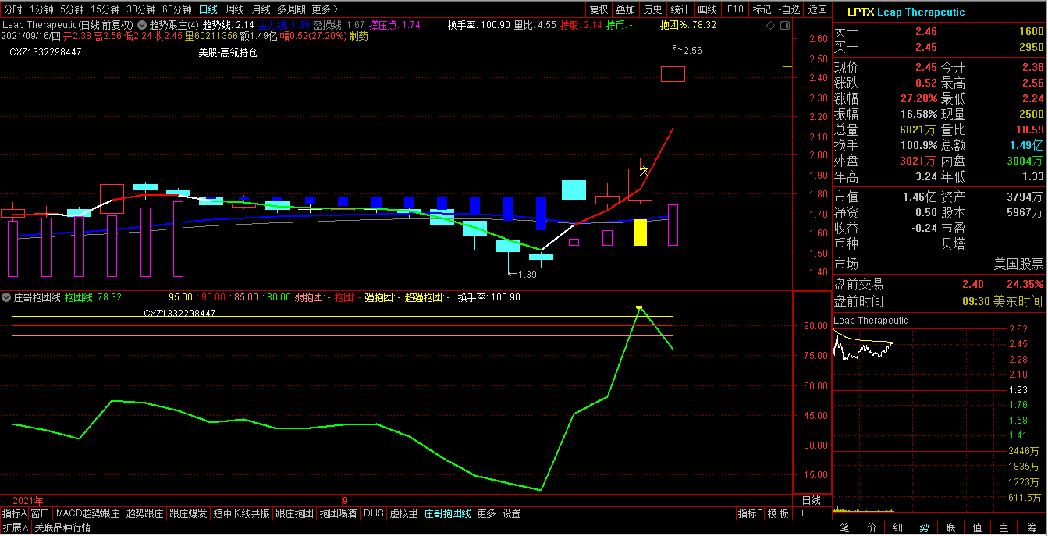
Task: Select the 抱团喝酒 indicator tab
Action: click(339, 513)
